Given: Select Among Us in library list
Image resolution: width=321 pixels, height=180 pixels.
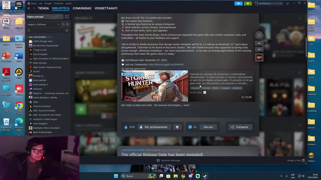Looking at the screenshot, I should tap(38, 76).
